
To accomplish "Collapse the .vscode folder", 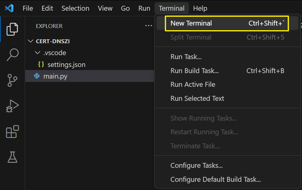I will click(x=38, y=53).
